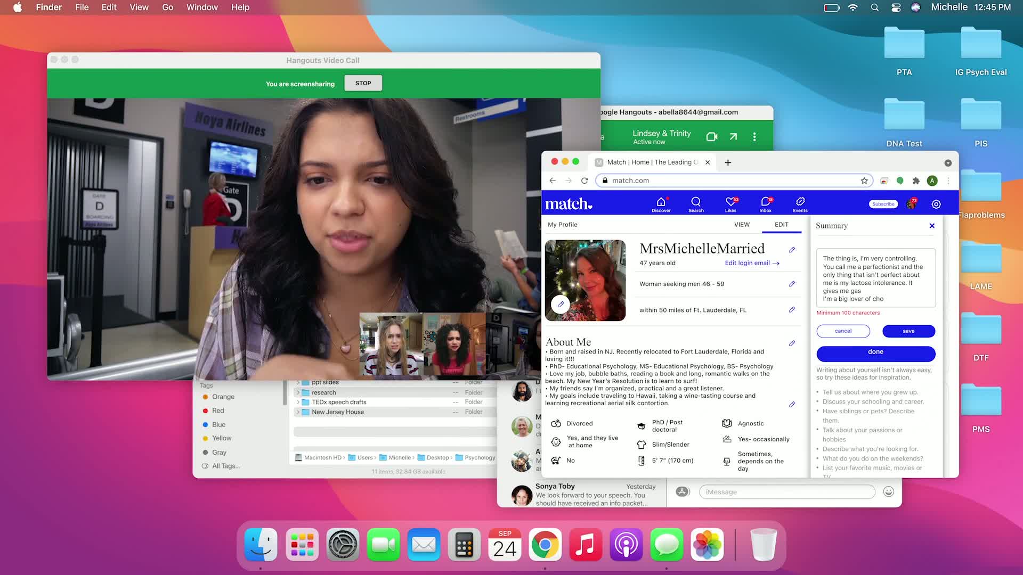Expand the TEDx speech drafts folder
This screenshot has width=1023, height=575.
pyautogui.click(x=298, y=402)
